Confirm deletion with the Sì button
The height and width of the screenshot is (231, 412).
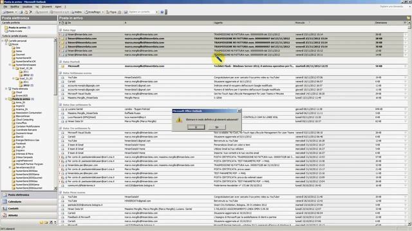coord(196,127)
